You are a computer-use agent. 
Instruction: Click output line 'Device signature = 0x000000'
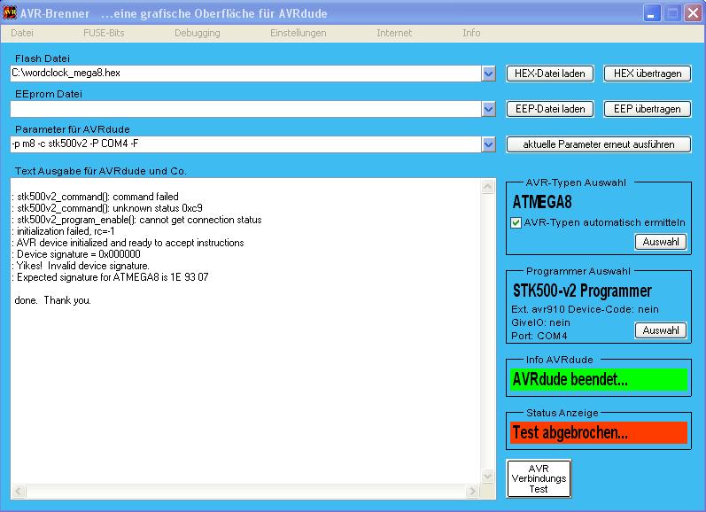(x=76, y=254)
